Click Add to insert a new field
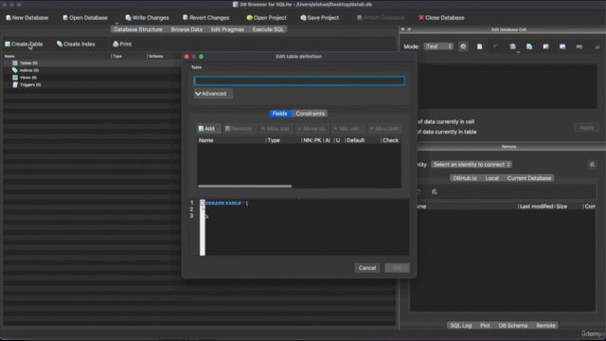This screenshot has width=606, height=341. click(x=207, y=129)
